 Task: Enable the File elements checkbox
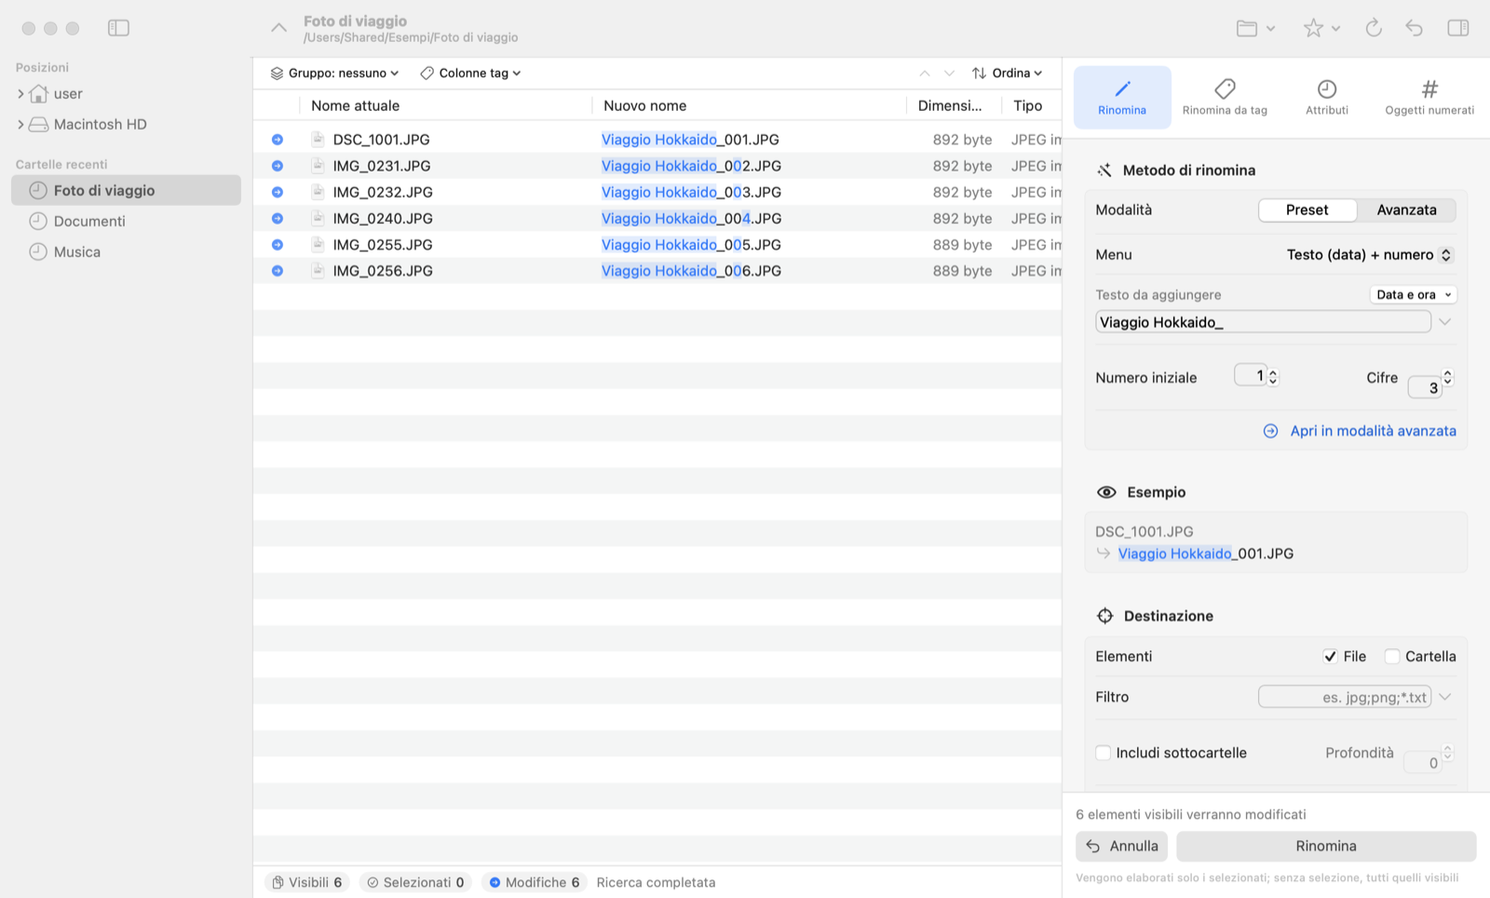tap(1331, 657)
